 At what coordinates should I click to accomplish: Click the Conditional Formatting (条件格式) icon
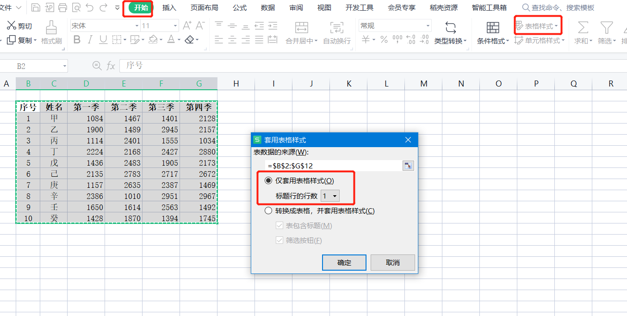493,27
